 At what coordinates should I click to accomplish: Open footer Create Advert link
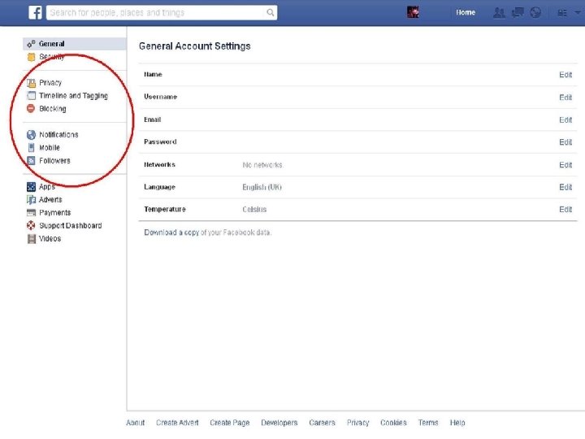177,423
